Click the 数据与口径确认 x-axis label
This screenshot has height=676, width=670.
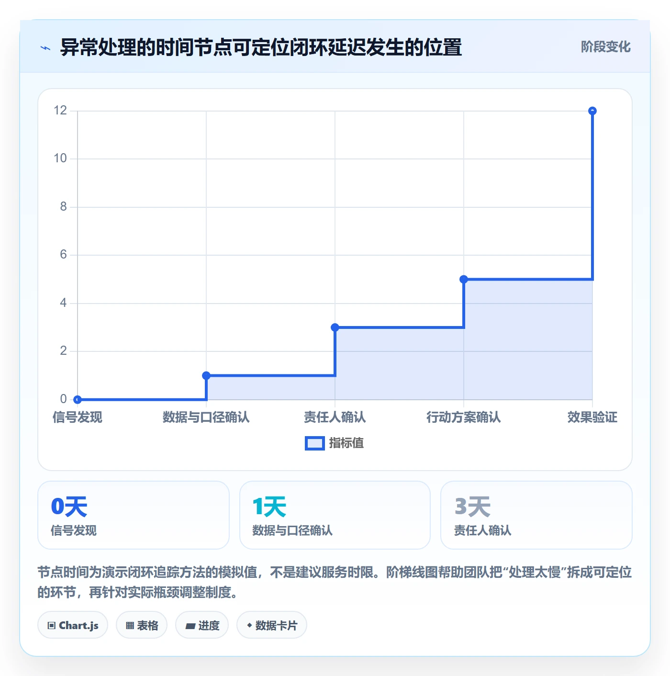click(x=206, y=417)
